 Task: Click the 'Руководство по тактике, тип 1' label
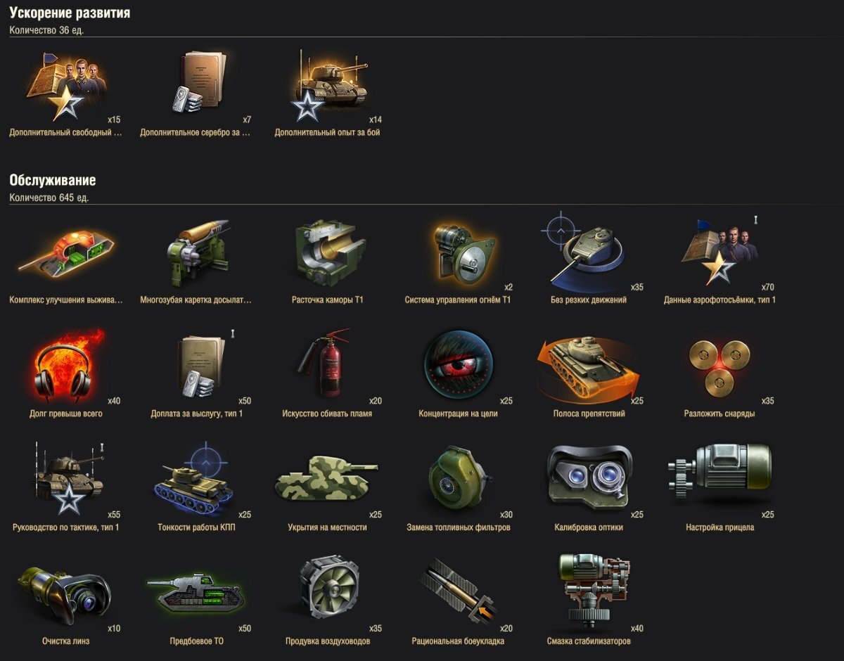pyautogui.click(x=66, y=527)
